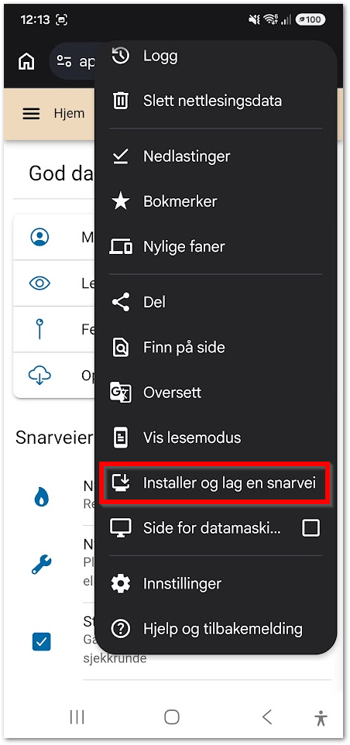Click the Logg history icon

[x=121, y=56]
